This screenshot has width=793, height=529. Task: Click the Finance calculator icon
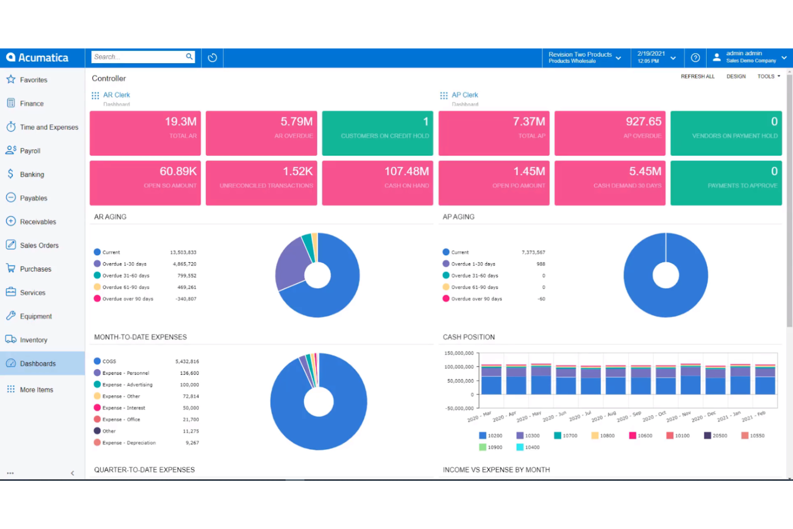11,103
